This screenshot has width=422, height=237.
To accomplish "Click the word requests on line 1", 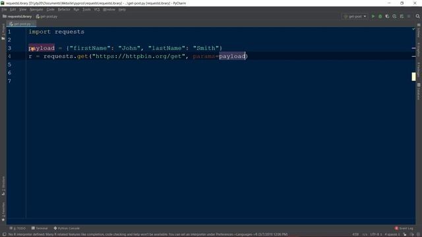I will point(69,32).
